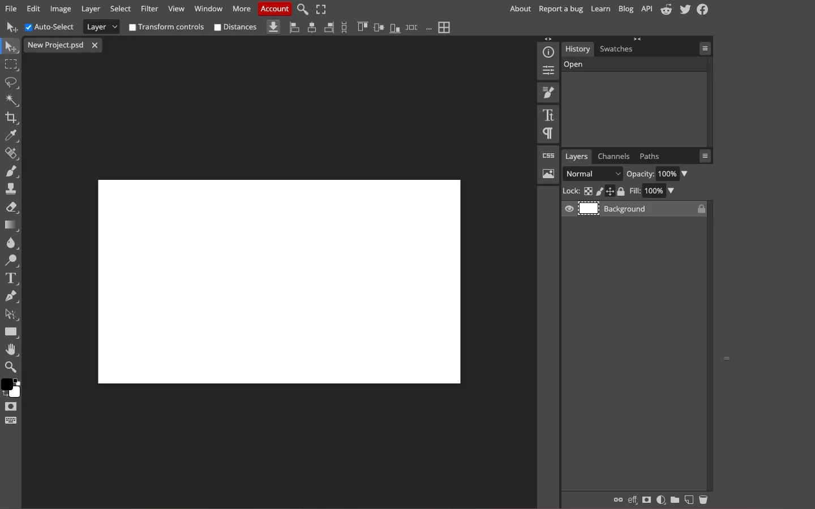Expand the Normal blend mode dropdown
The image size is (815, 509).
[x=594, y=174]
